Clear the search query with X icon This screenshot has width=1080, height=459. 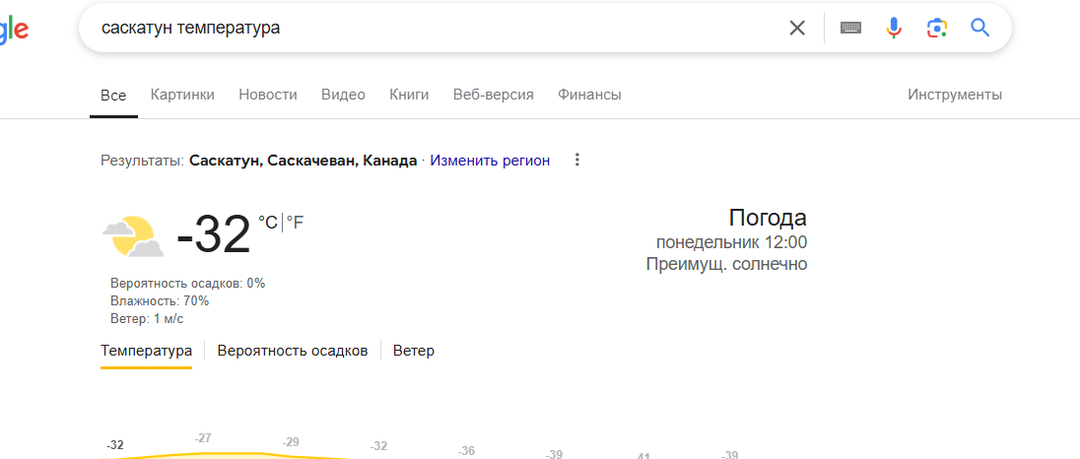point(797,28)
